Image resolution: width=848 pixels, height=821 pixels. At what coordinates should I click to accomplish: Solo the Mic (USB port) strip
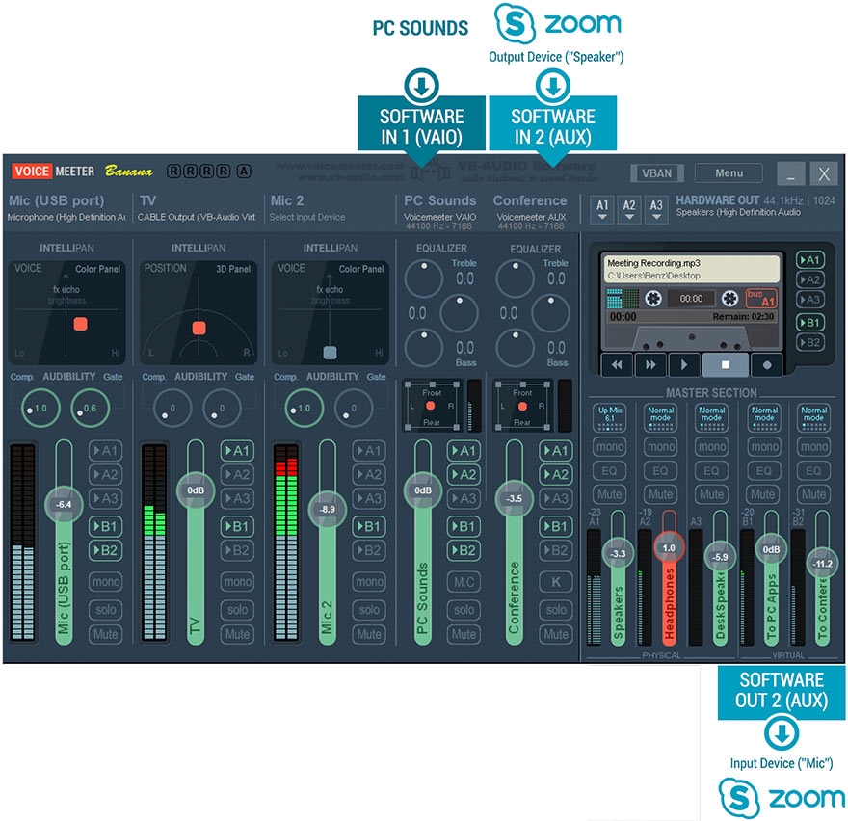coord(105,610)
